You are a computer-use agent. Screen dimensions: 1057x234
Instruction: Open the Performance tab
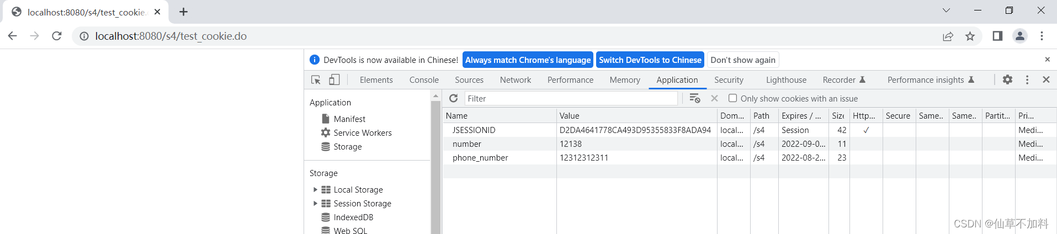(570, 80)
